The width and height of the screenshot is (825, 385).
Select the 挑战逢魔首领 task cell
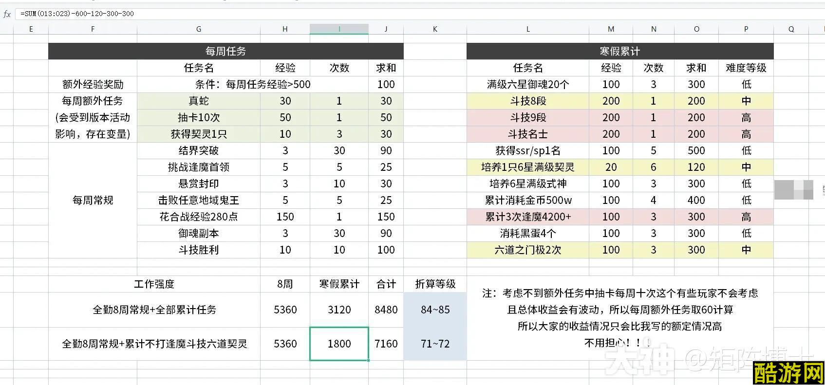199,167
